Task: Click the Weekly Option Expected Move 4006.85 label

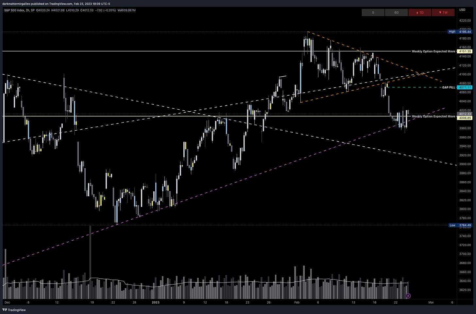Action: point(442,117)
